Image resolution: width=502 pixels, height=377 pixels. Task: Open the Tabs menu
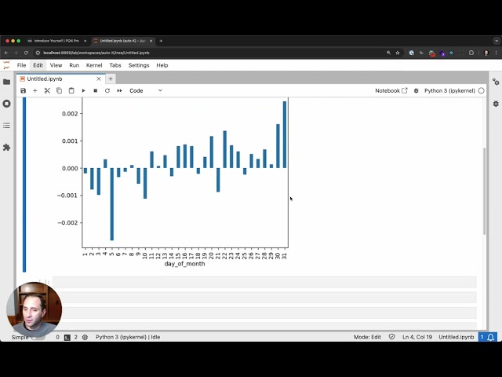(115, 65)
